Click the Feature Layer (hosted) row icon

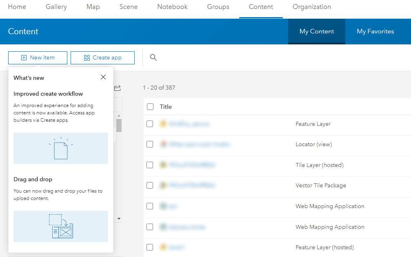[163, 247]
